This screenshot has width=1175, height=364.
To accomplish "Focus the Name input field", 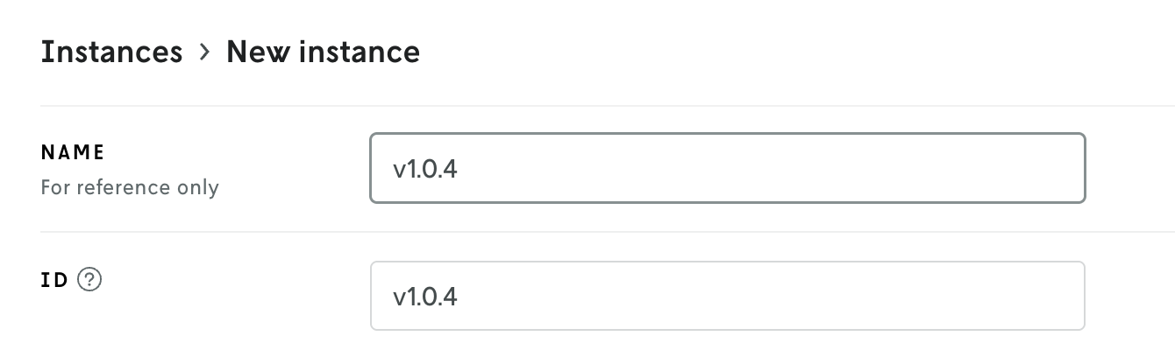I will 727,168.
